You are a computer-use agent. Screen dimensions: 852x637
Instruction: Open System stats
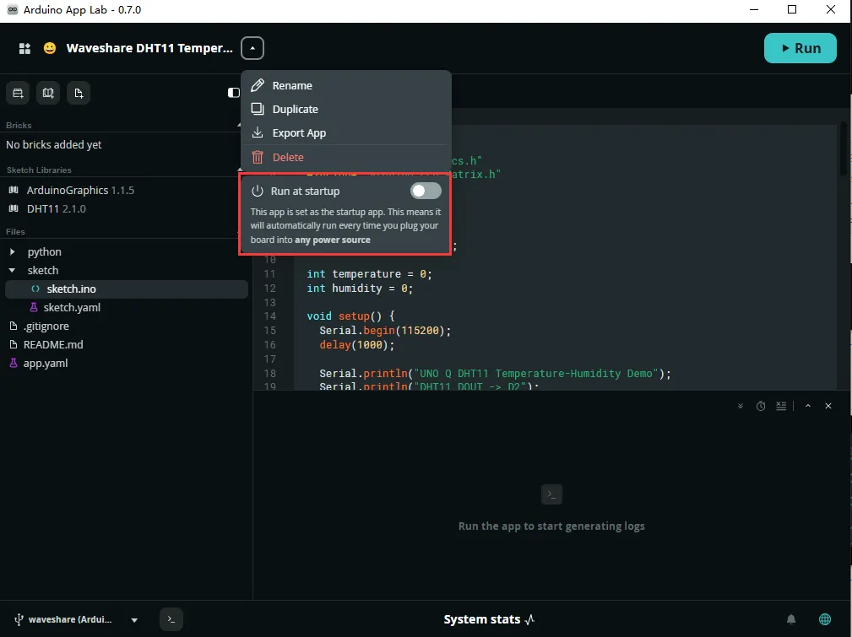point(489,619)
